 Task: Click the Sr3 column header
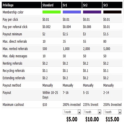pyautogui.click(x=106, y=5)
